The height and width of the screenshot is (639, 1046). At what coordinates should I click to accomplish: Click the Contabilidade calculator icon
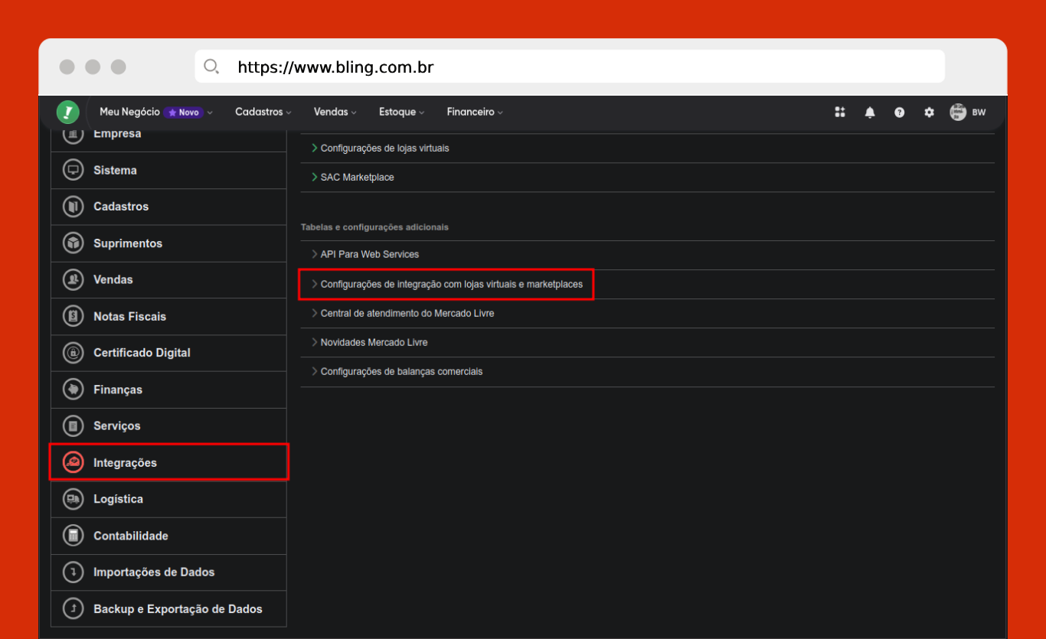click(x=73, y=536)
